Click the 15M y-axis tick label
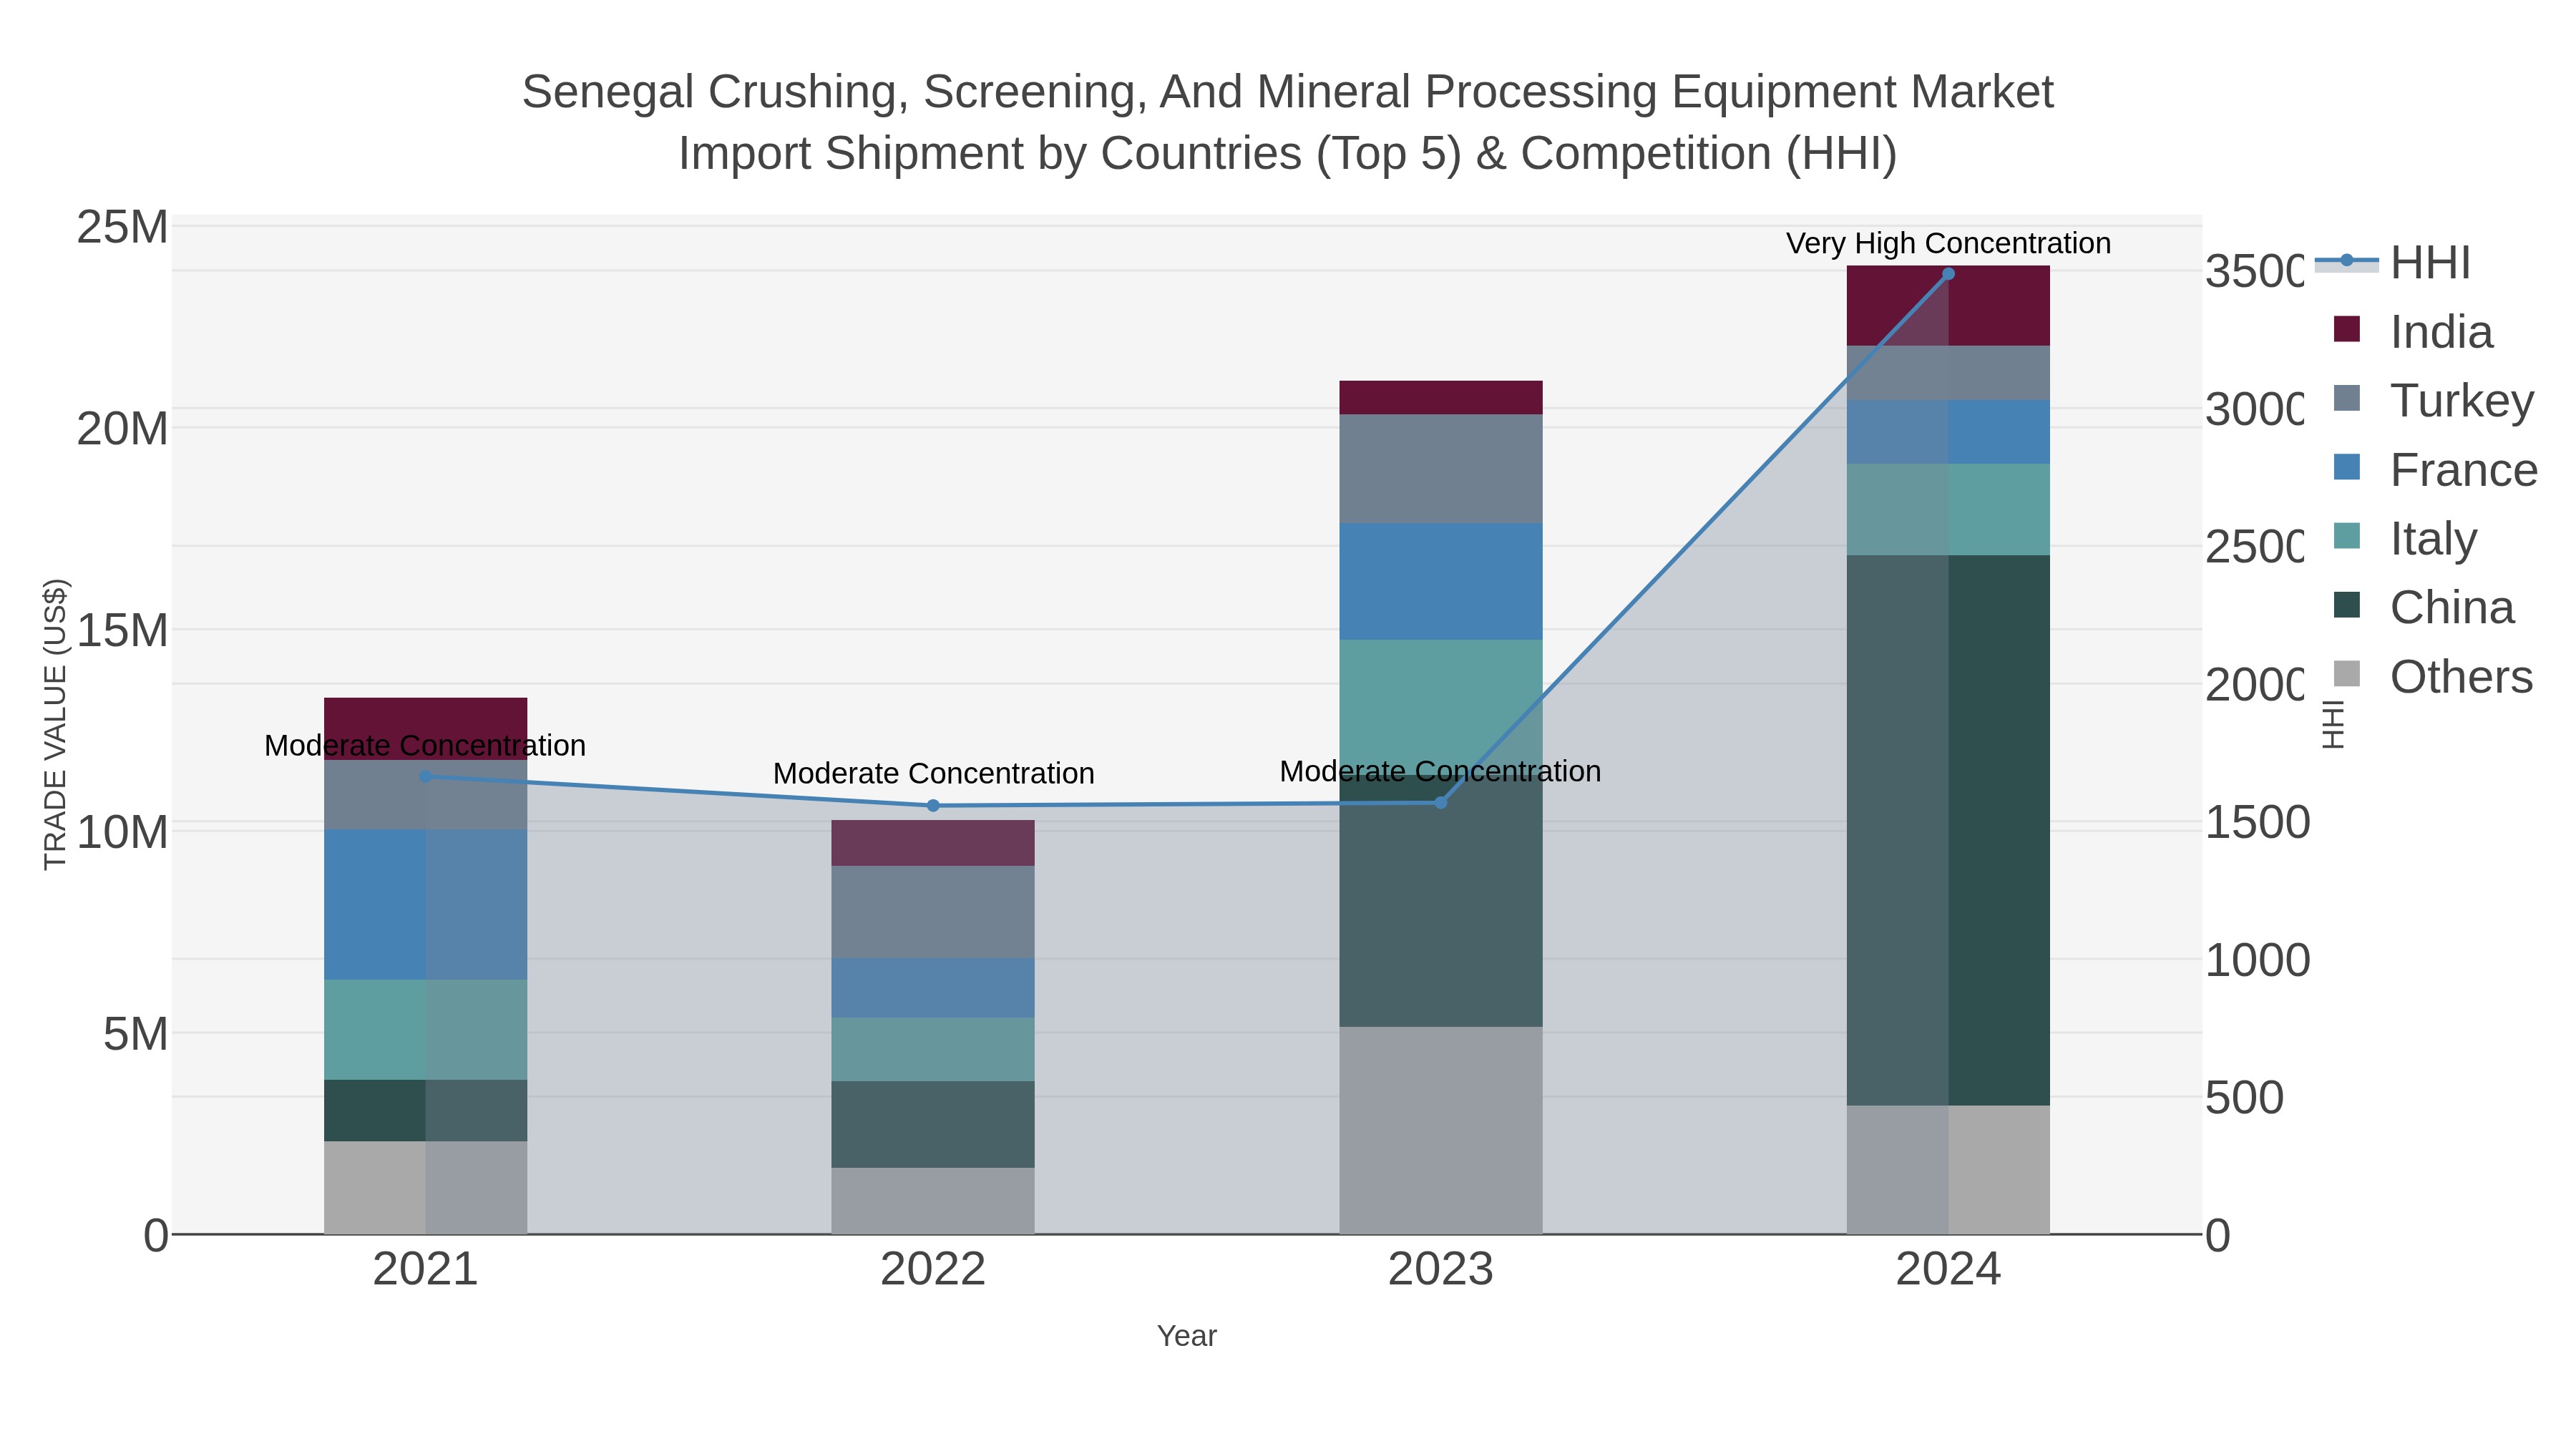 pyautogui.click(x=122, y=630)
